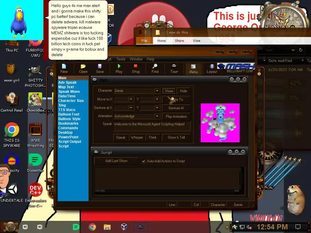
Task: Open the Help menu
Action: pos(151,59)
